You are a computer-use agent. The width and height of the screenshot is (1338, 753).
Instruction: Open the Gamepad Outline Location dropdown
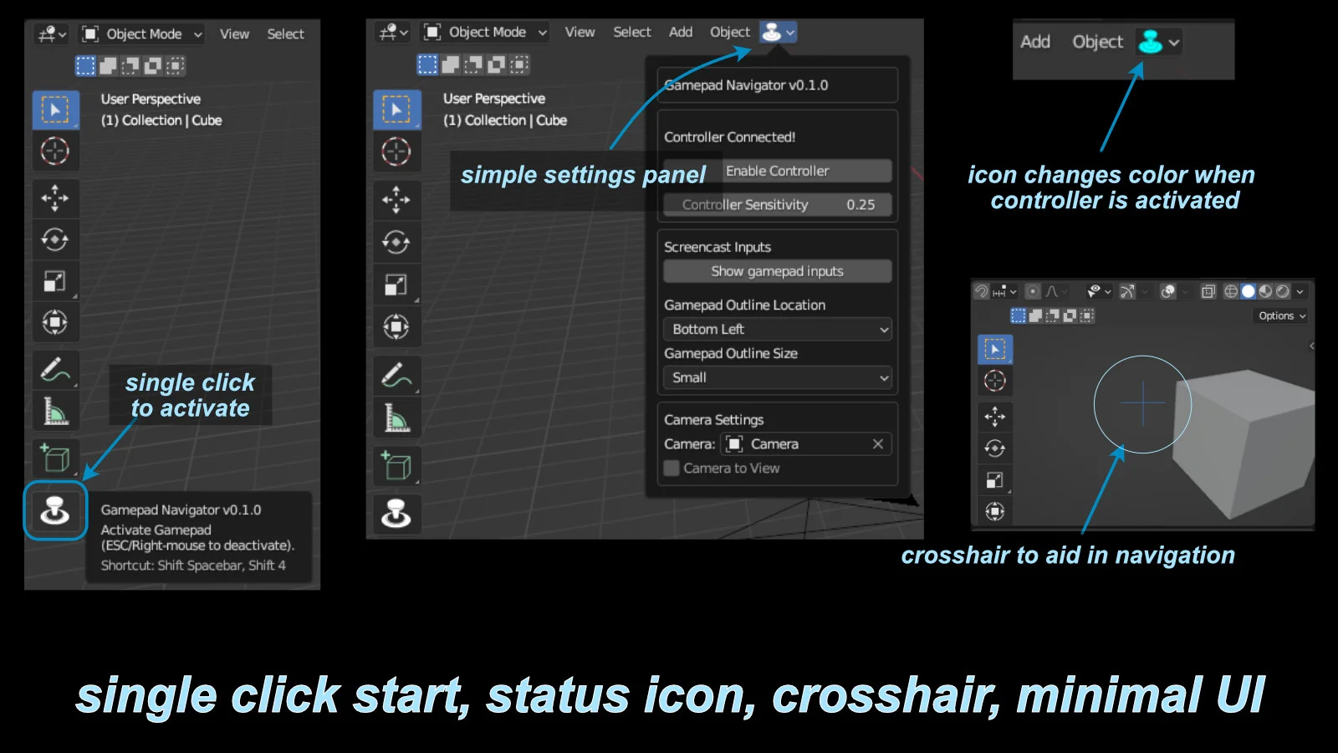pos(776,329)
